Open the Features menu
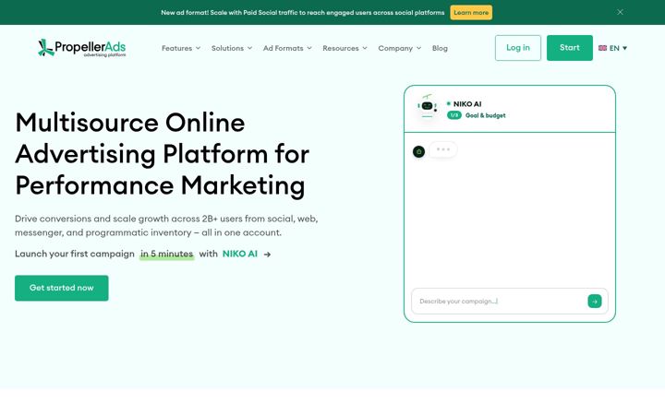Image resolution: width=665 pixels, height=415 pixels. 181,48
